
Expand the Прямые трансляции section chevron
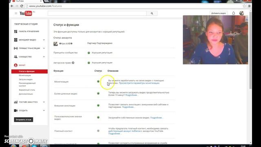tap(44, 48)
